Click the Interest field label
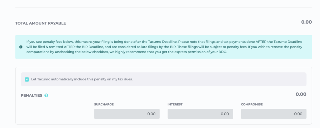 coord(175,104)
